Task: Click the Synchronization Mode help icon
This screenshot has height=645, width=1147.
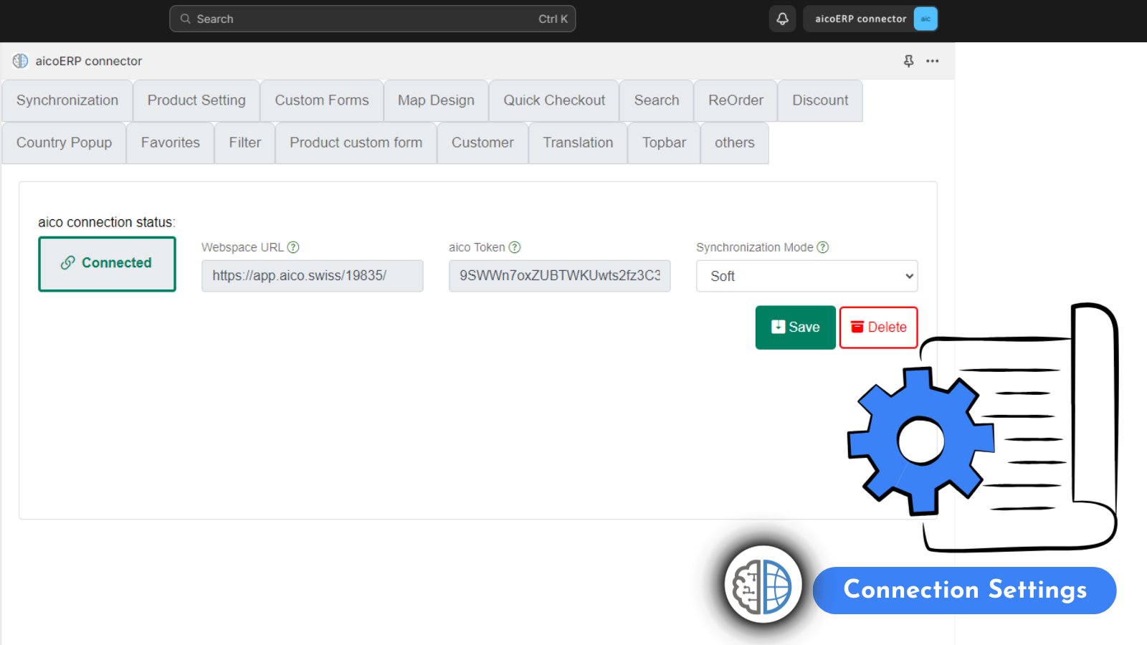Action: 823,247
